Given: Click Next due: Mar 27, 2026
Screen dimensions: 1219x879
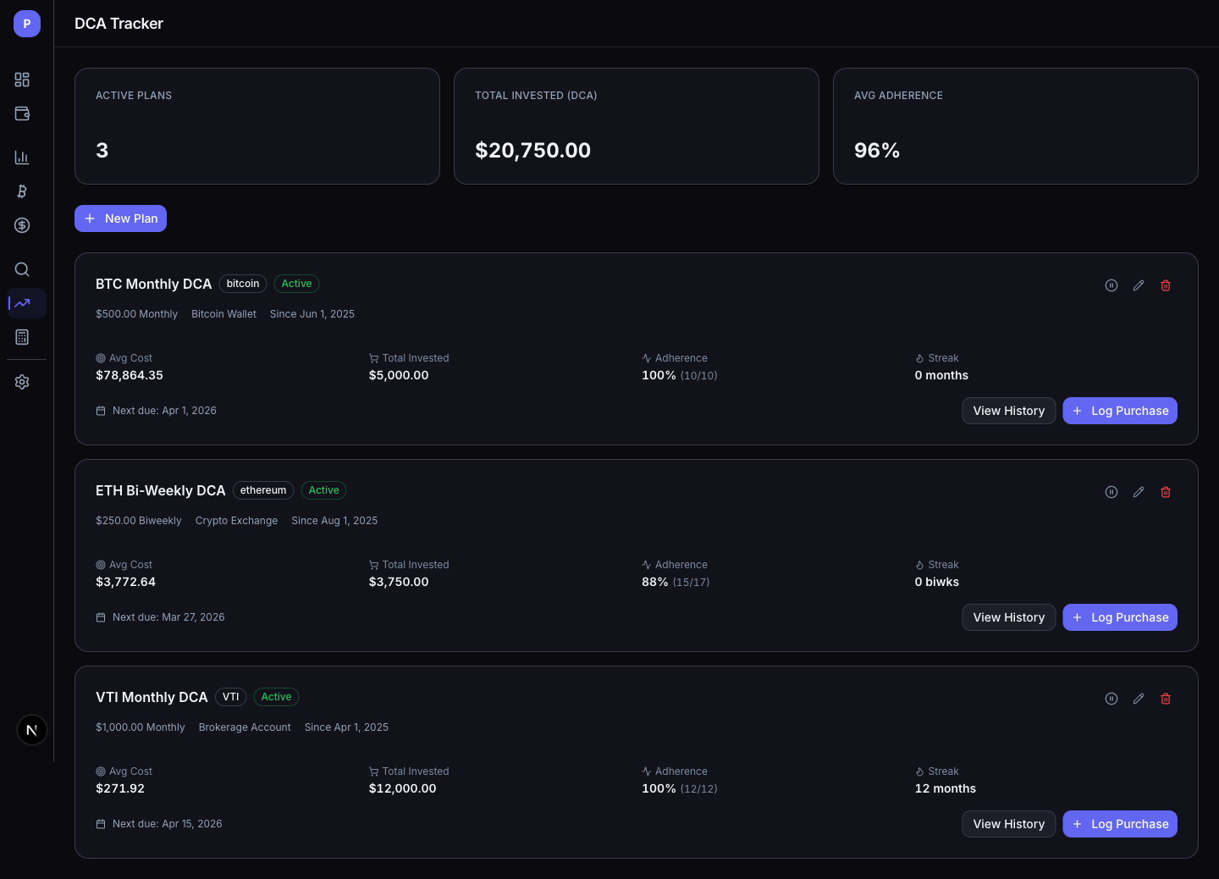Looking at the screenshot, I should coord(168,617).
